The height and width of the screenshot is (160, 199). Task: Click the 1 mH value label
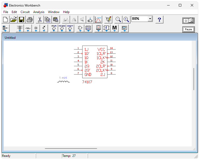pyautogui.click(x=63, y=78)
